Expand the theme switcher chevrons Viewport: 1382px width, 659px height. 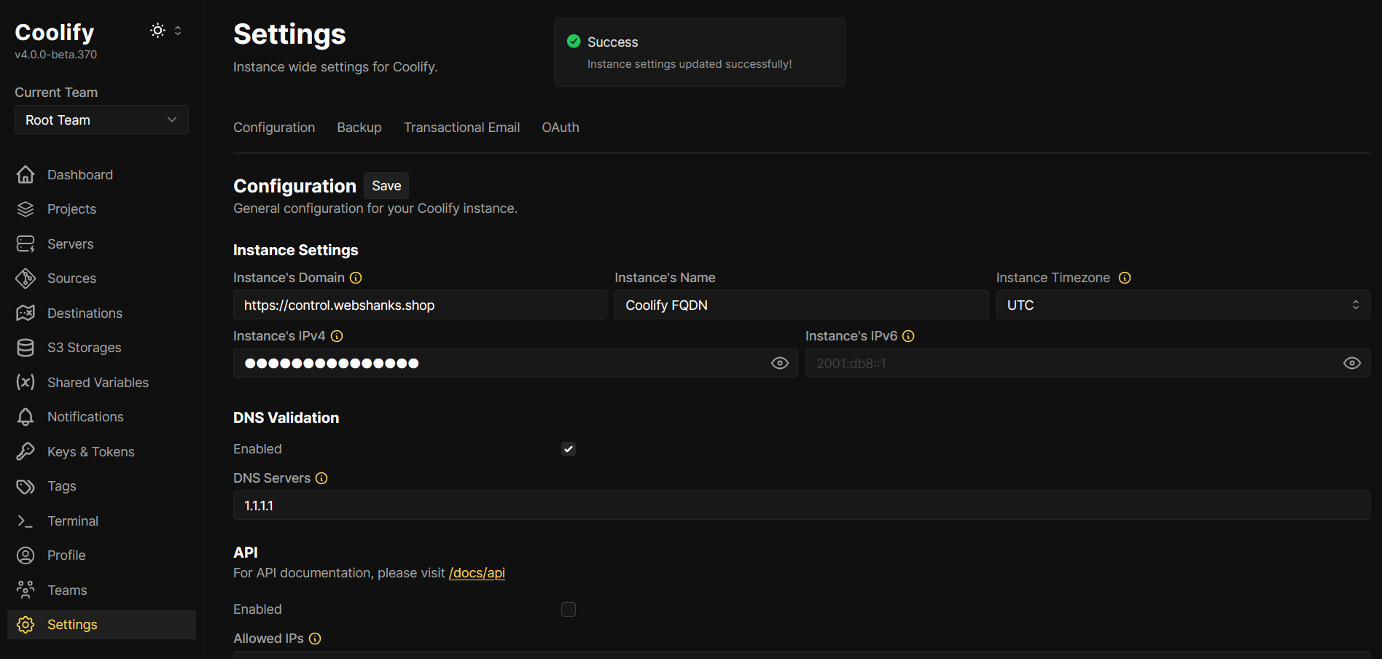(178, 31)
